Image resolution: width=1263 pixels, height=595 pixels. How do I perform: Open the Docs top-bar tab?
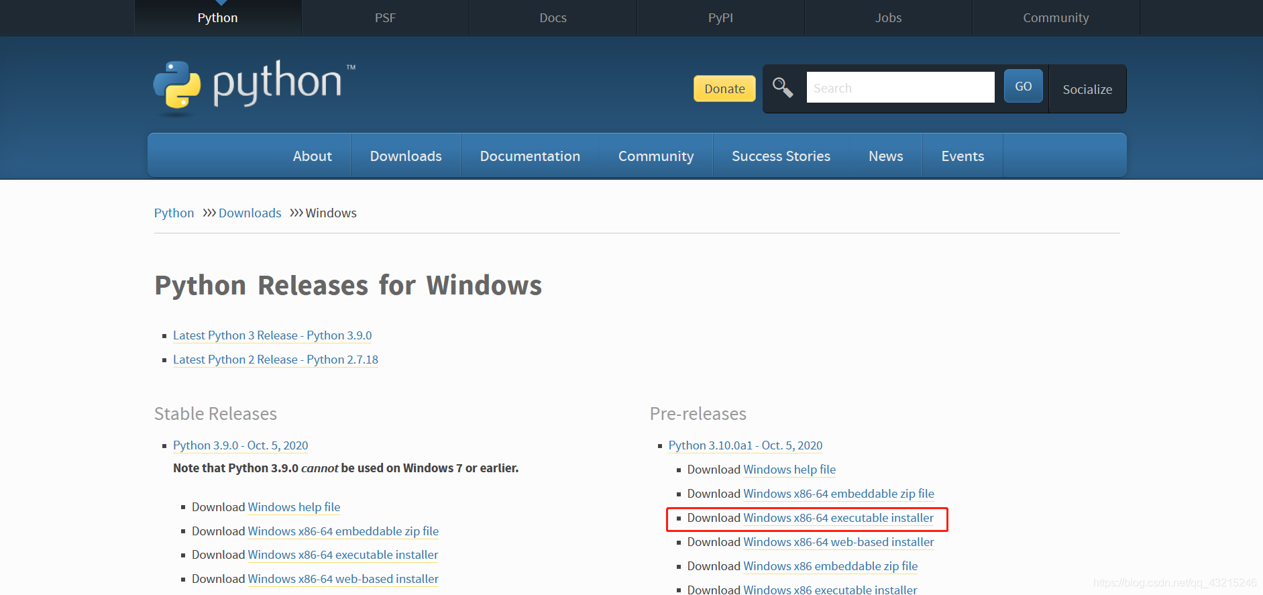(553, 17)
